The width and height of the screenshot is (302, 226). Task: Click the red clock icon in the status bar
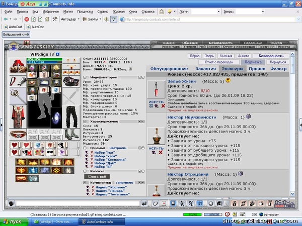tap(228, 214)
